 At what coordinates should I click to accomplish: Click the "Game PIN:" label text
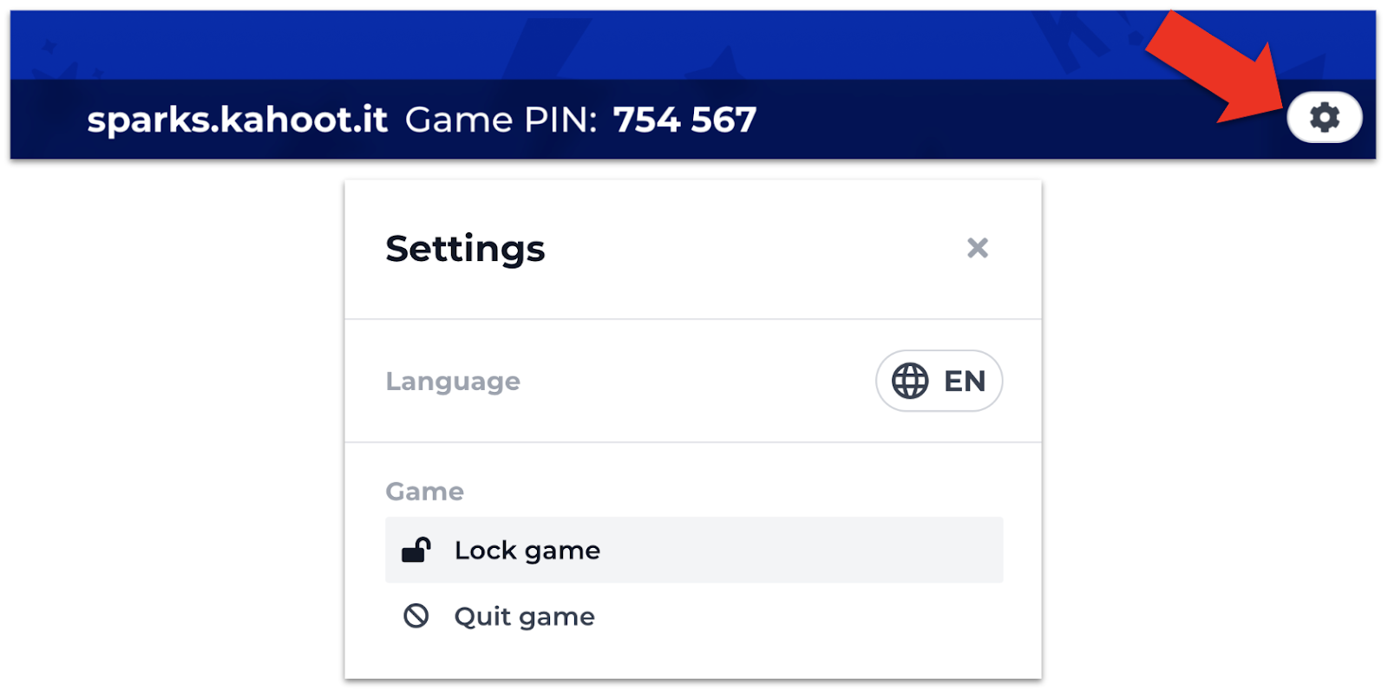click(x=501, y=120)
